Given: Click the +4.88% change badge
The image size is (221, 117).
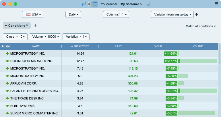Looking at the screenshot, I should 171,83.
